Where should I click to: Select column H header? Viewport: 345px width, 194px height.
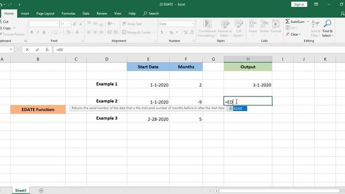248,59
